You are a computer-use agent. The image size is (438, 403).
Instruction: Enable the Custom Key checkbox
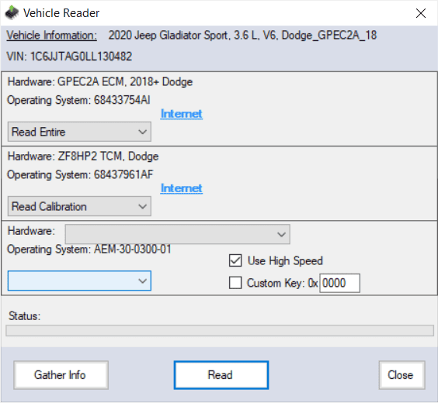tap(235, 283)
